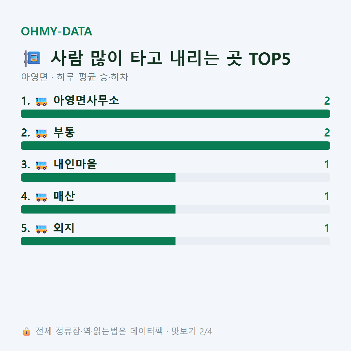Click the bus icon next to 내인마을

point(41,165)
